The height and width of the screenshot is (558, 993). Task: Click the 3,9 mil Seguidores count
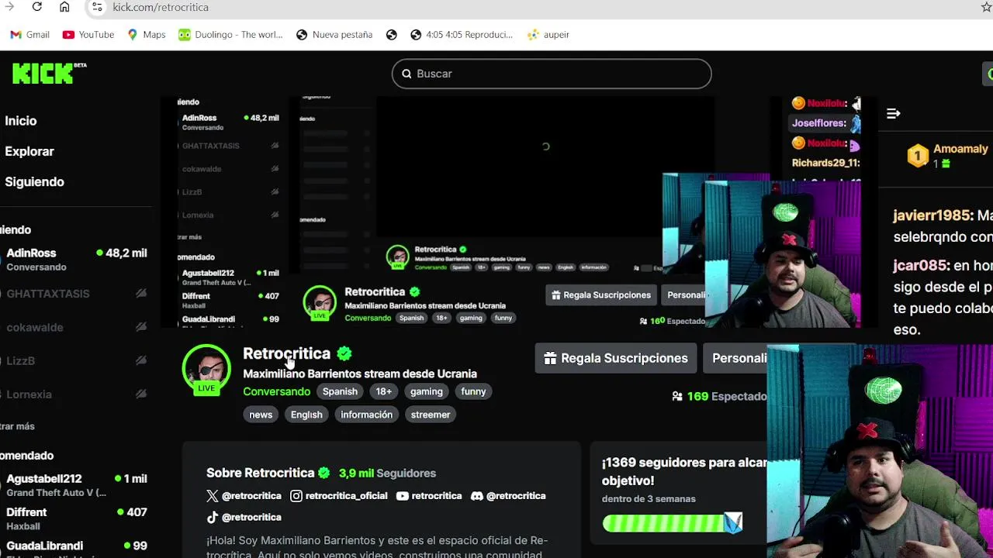[x=387, y=473]
